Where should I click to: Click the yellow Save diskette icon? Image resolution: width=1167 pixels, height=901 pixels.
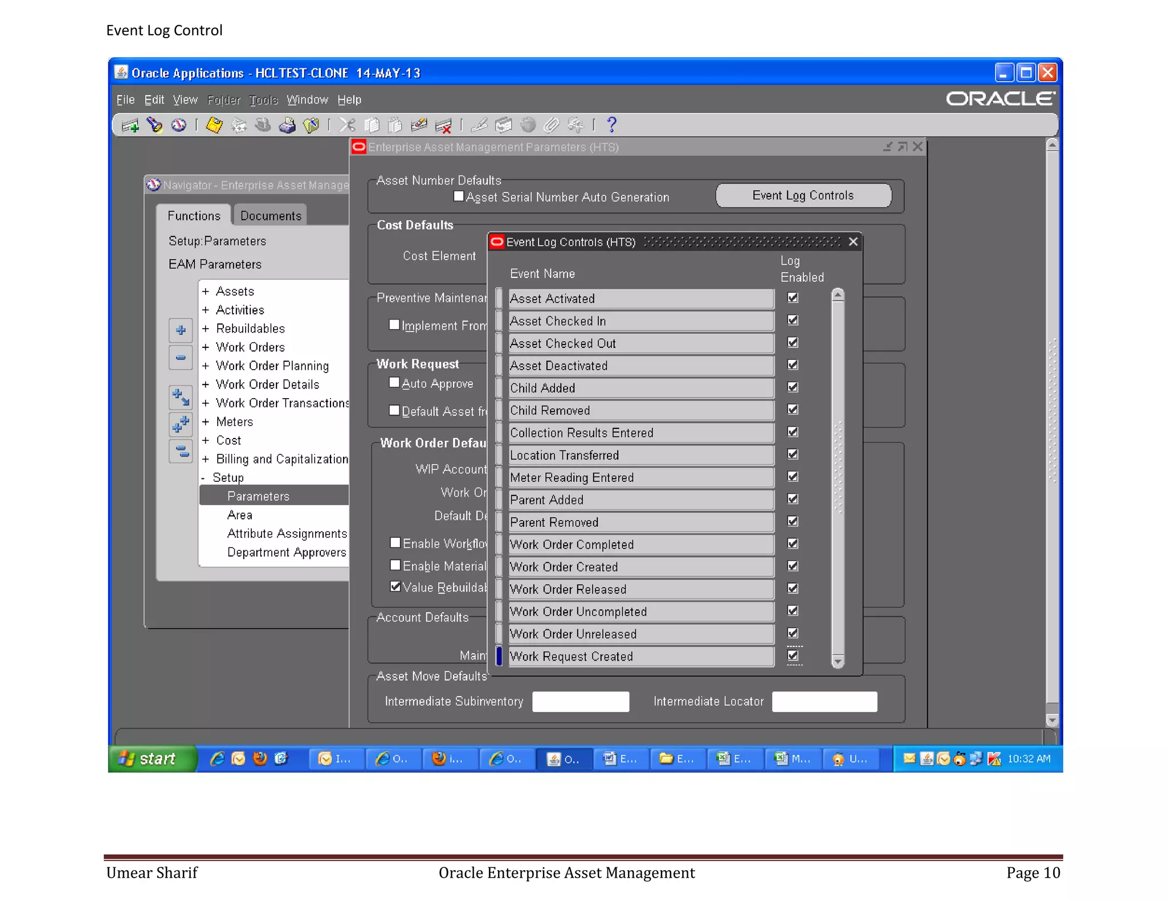tap(214, 125)
